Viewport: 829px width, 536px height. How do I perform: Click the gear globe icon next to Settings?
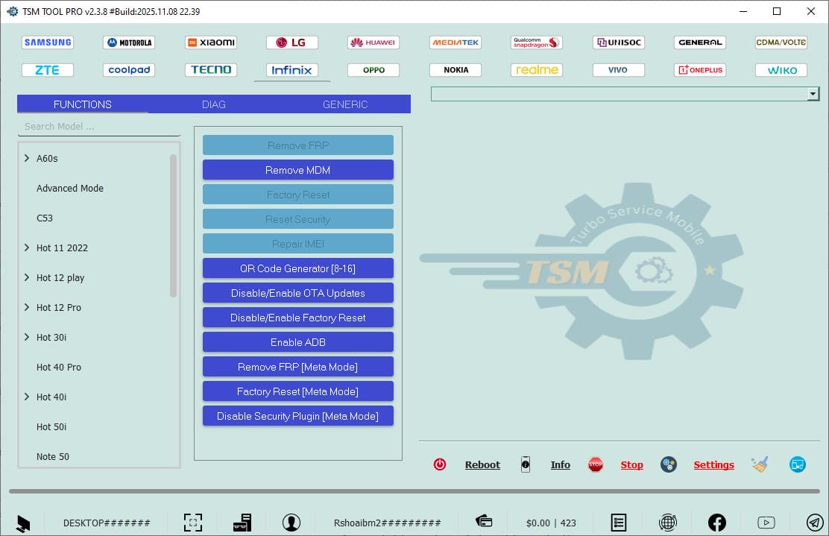click(668, 464)
